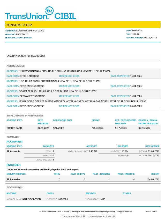165x219 pixels.
Task: Click the time value 11:08:42
Action: [x=135, y=34]
